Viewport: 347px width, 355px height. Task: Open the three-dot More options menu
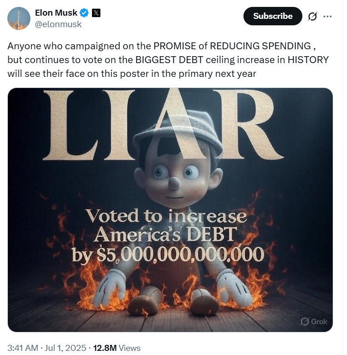(327, 16)
